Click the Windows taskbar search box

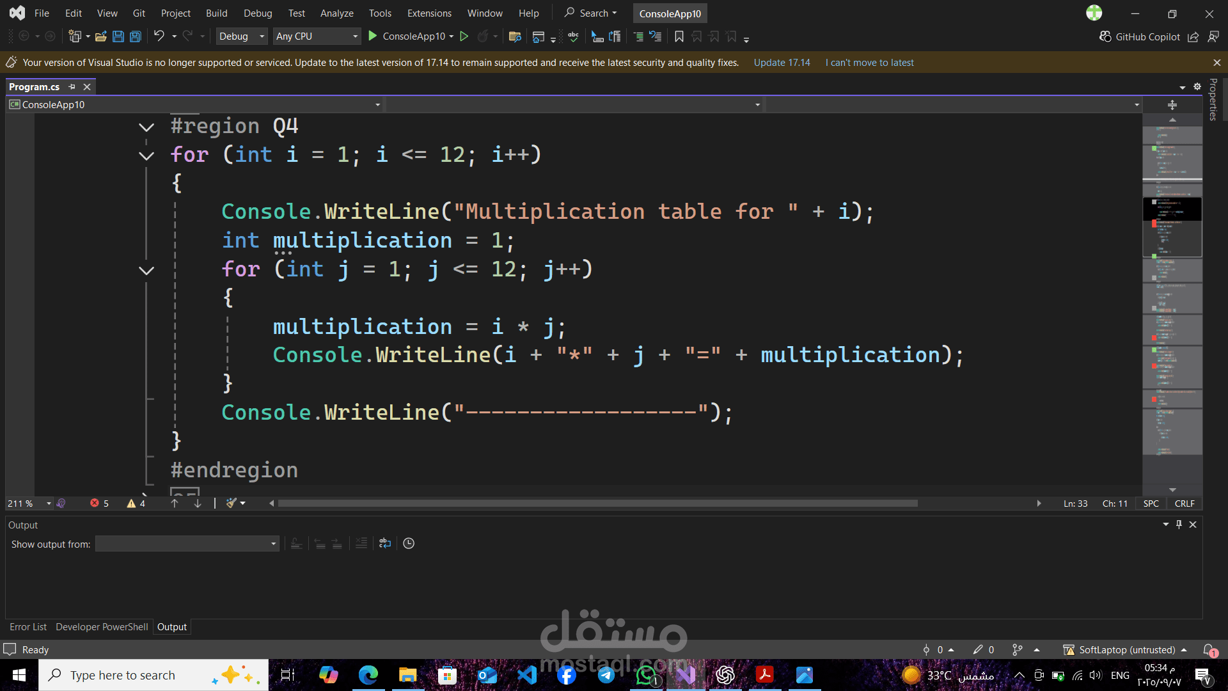point(153,675)
